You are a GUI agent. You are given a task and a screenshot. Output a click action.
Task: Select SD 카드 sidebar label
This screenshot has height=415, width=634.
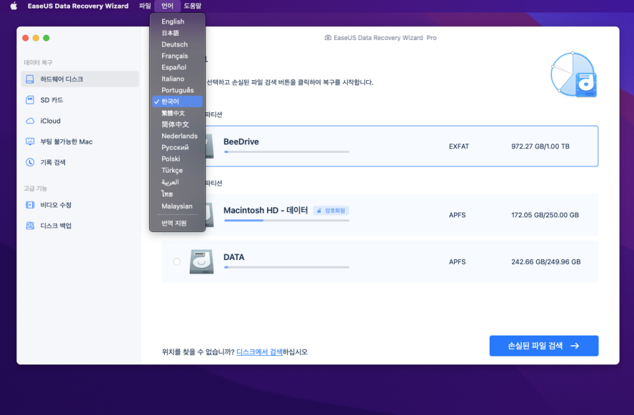click(52, 100)
